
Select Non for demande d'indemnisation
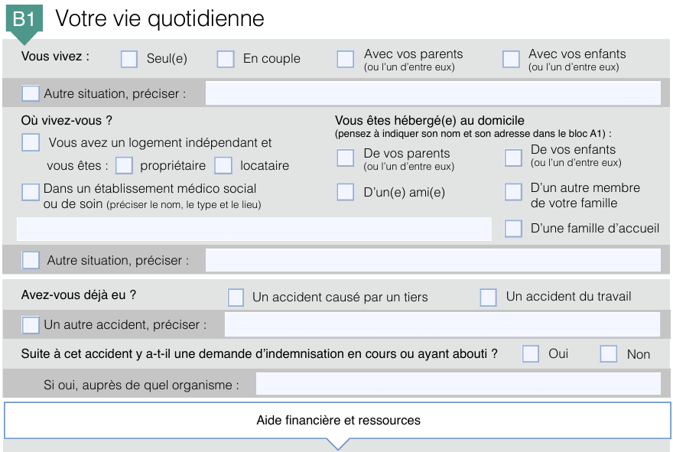(x=609, y=354)
